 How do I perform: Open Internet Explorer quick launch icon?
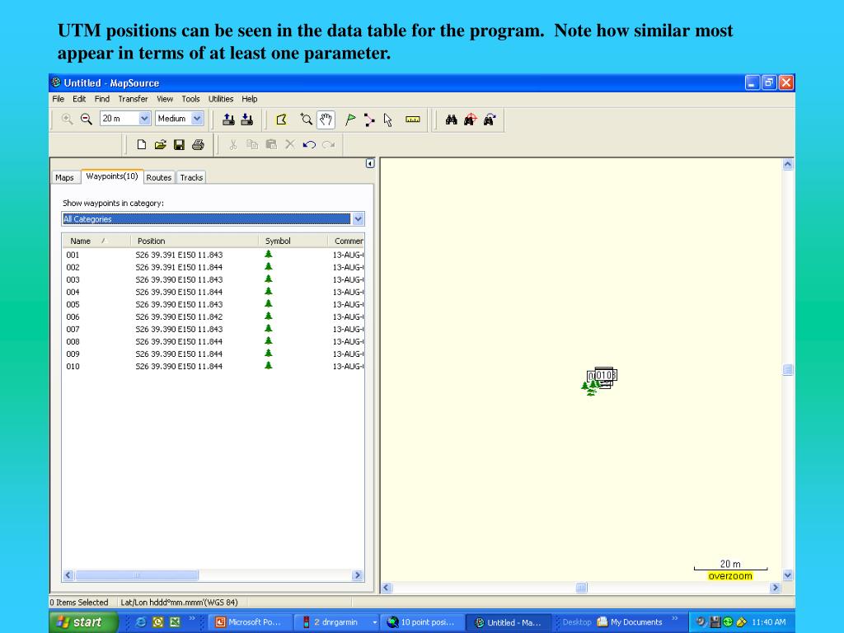point(141,622)
